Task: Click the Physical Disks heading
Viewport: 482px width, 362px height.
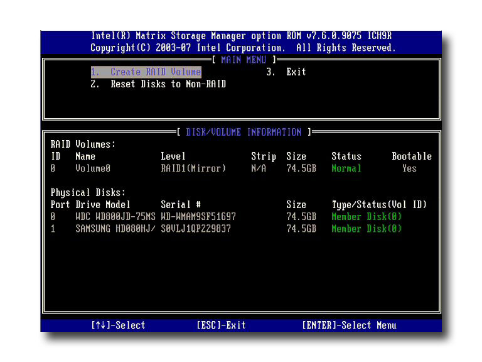Action: pos(88,192)
